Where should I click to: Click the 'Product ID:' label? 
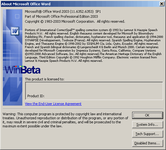36,96
